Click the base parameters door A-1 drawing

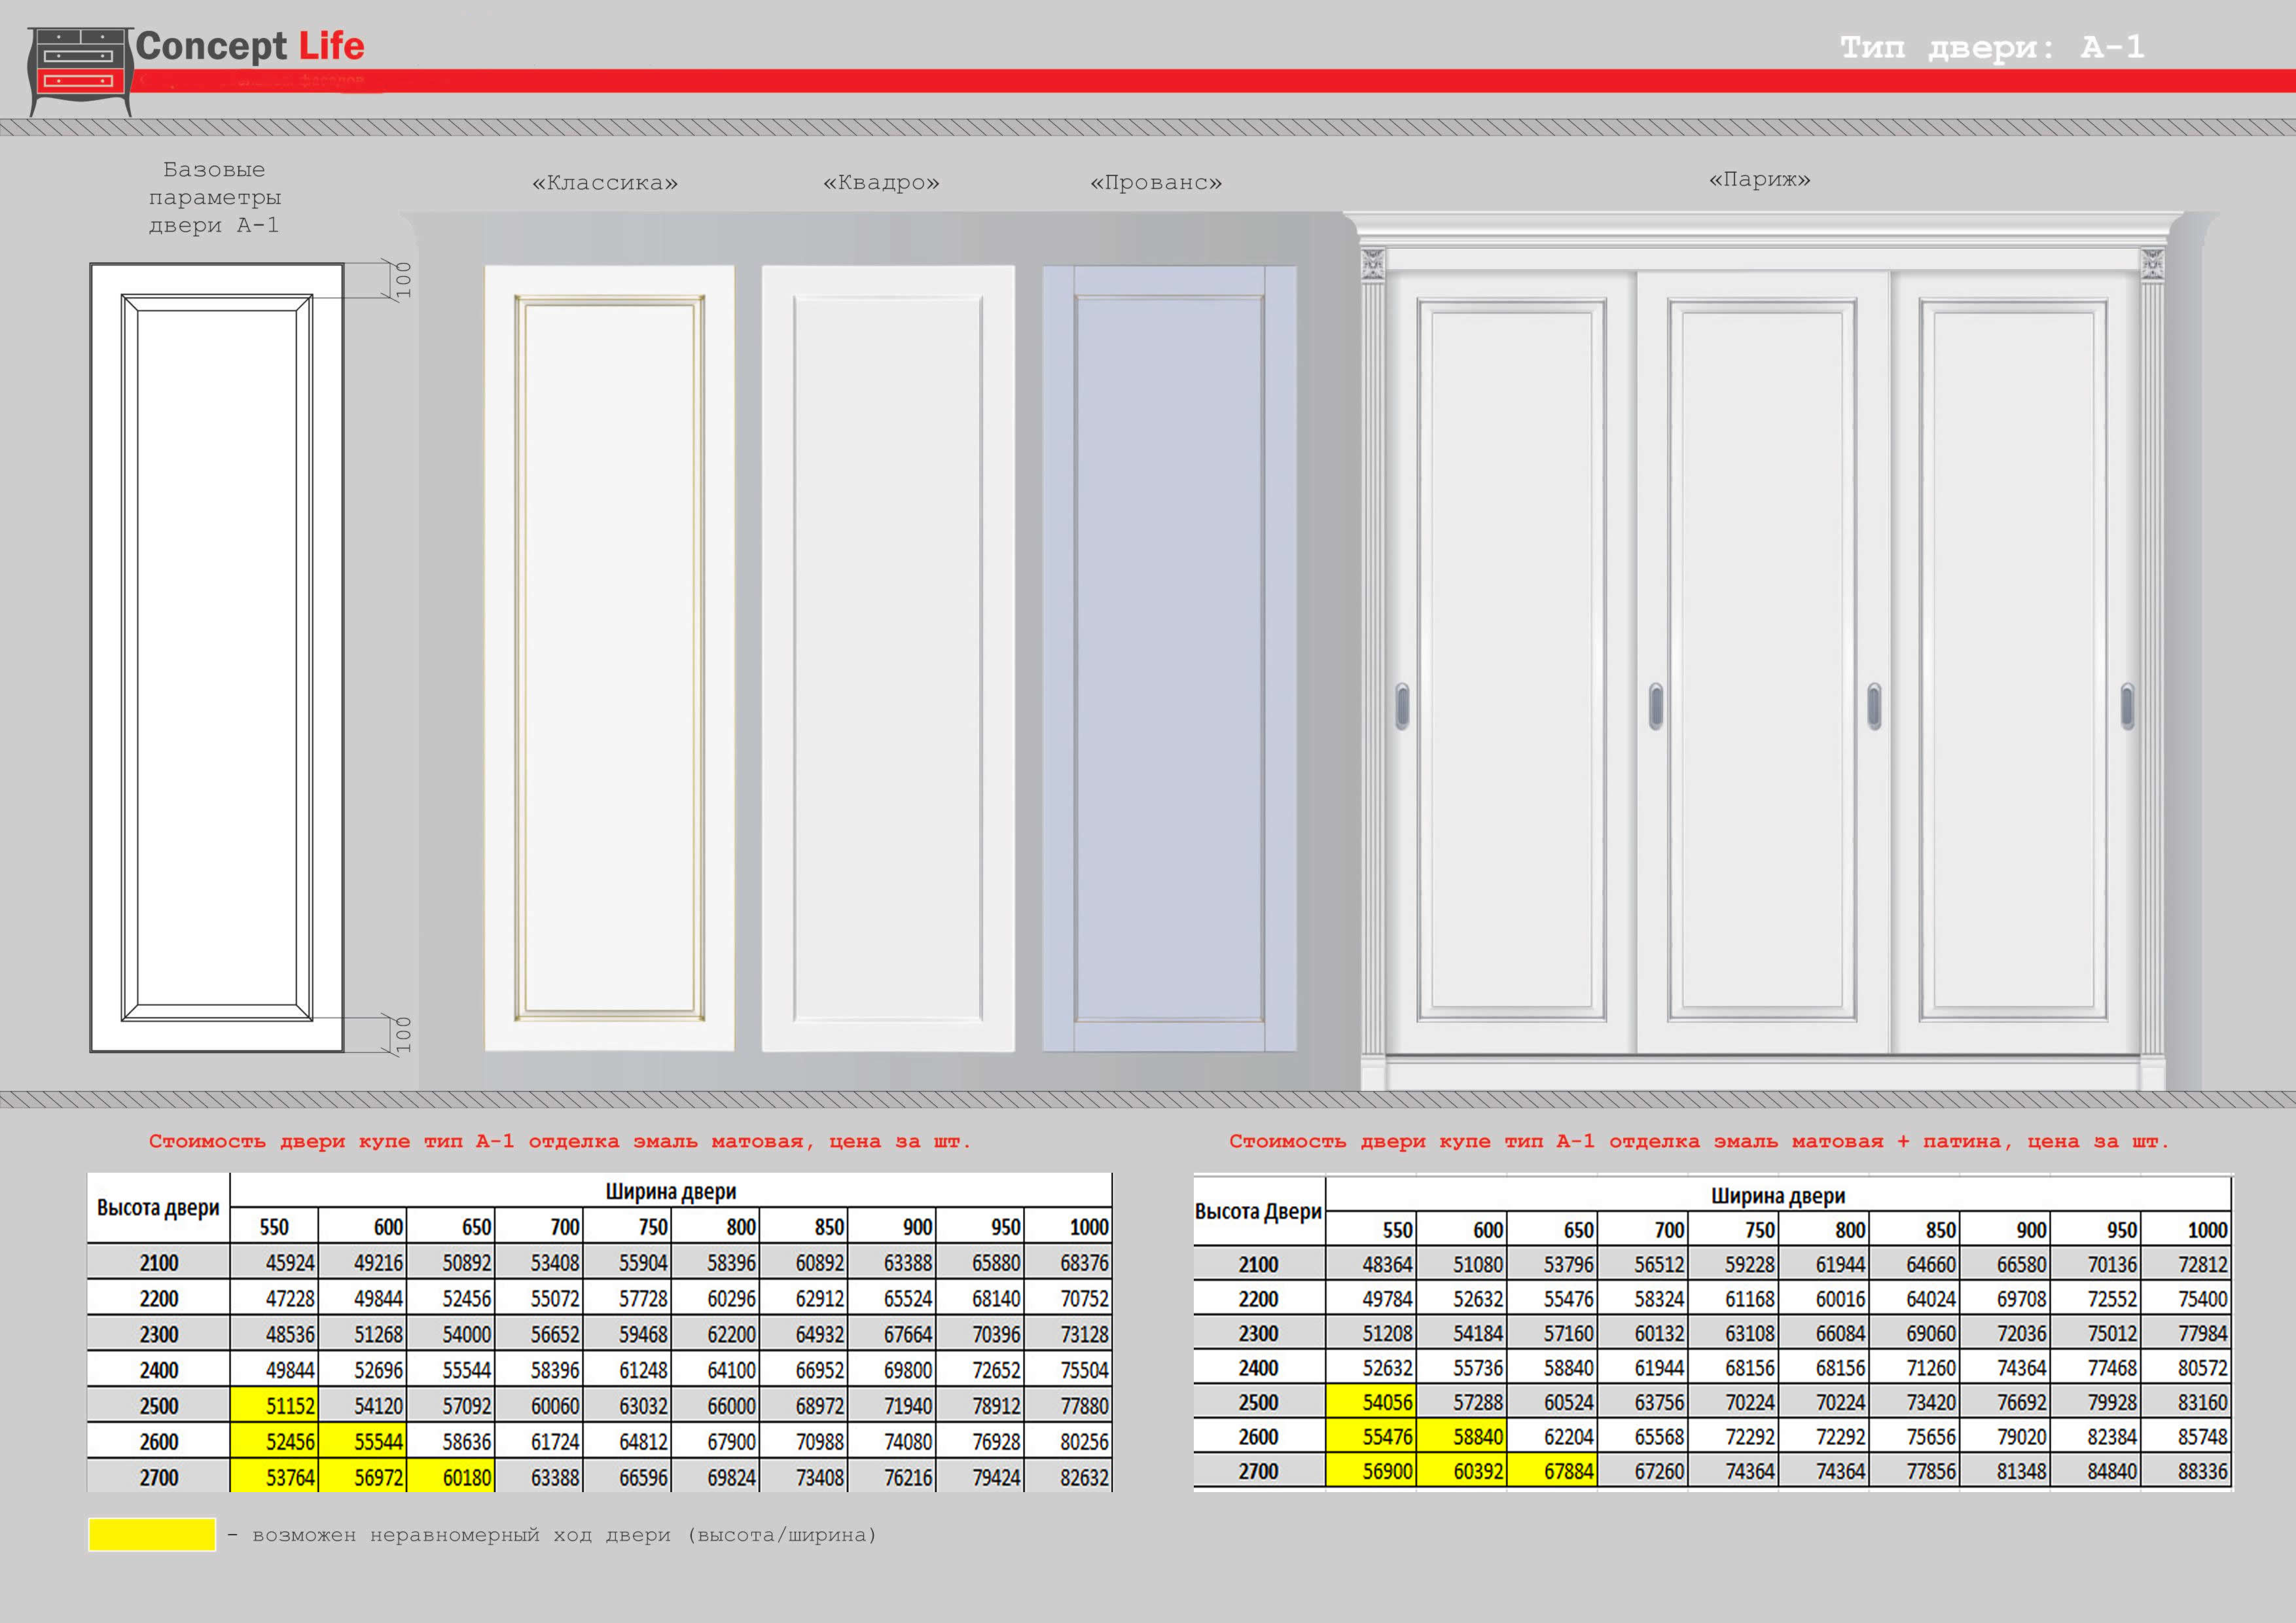(x=217, y=657)
